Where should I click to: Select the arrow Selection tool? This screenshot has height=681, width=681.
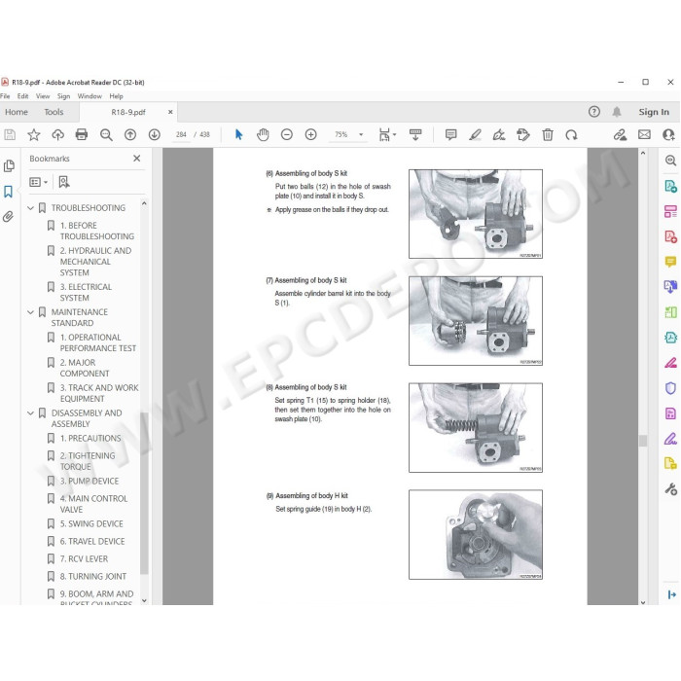pyautogui.click(x=238, y=134)
